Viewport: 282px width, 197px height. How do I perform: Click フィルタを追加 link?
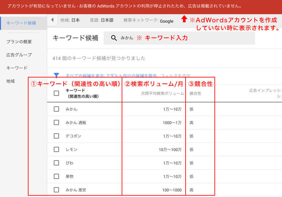[x=175, y=76]
